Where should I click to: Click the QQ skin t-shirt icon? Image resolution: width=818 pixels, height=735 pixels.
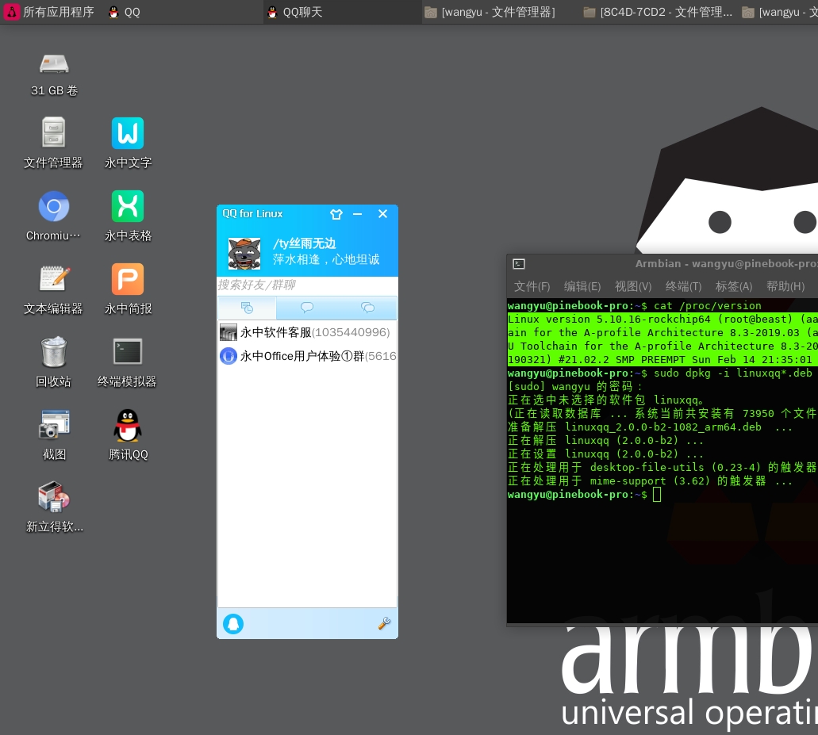click(x=336, y=214)
